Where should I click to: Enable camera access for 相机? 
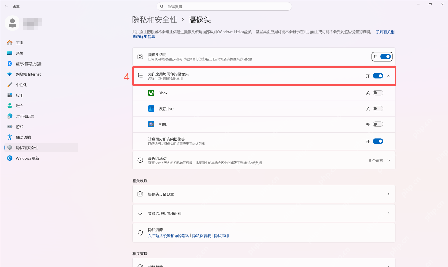pyautogui.click(x=378, y=124)
